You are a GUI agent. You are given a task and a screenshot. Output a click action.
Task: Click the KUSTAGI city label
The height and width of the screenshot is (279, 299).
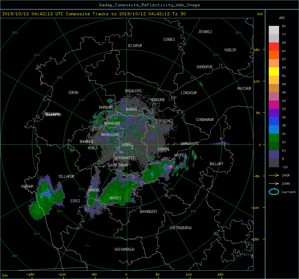pos(166,121)
